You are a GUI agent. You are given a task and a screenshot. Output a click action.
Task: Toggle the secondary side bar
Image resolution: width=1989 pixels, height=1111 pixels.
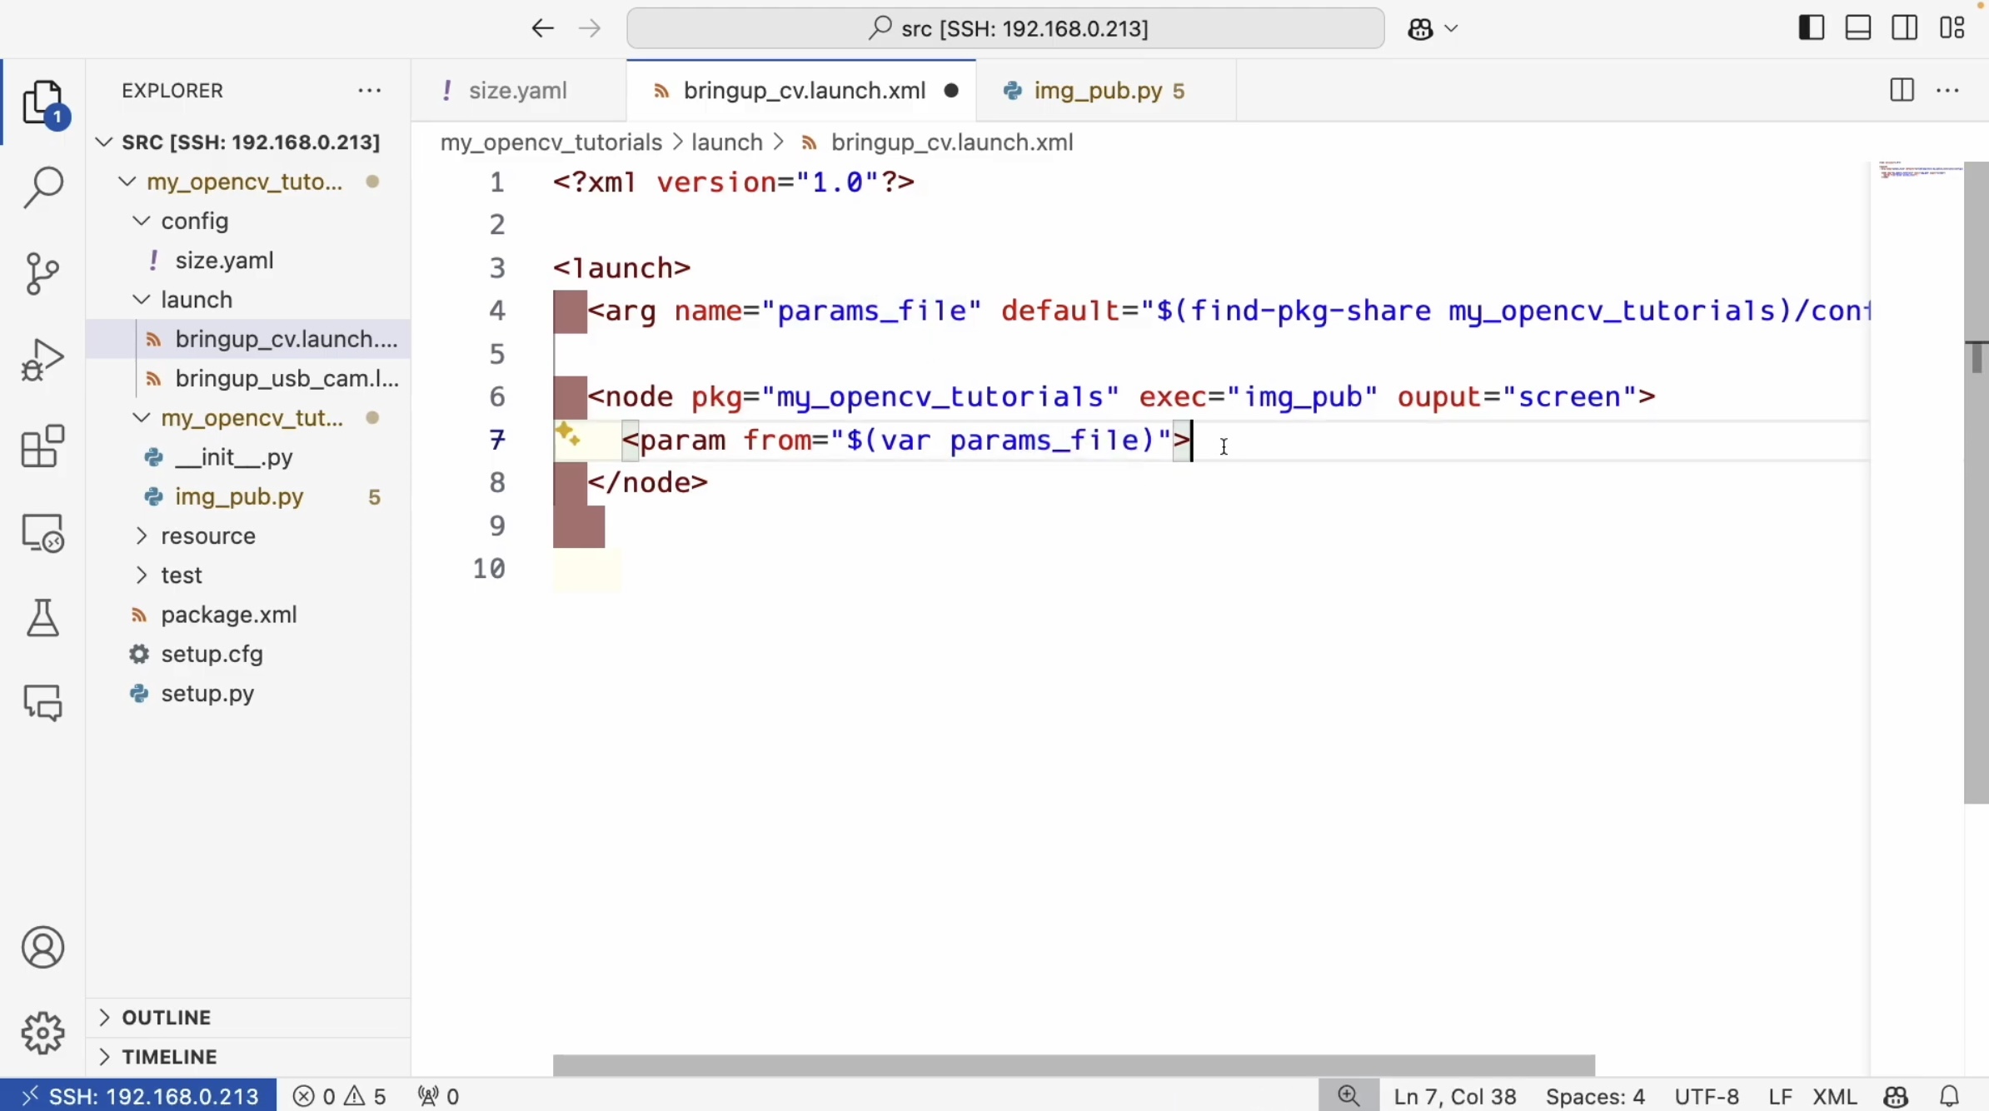tap(1905, 28)
